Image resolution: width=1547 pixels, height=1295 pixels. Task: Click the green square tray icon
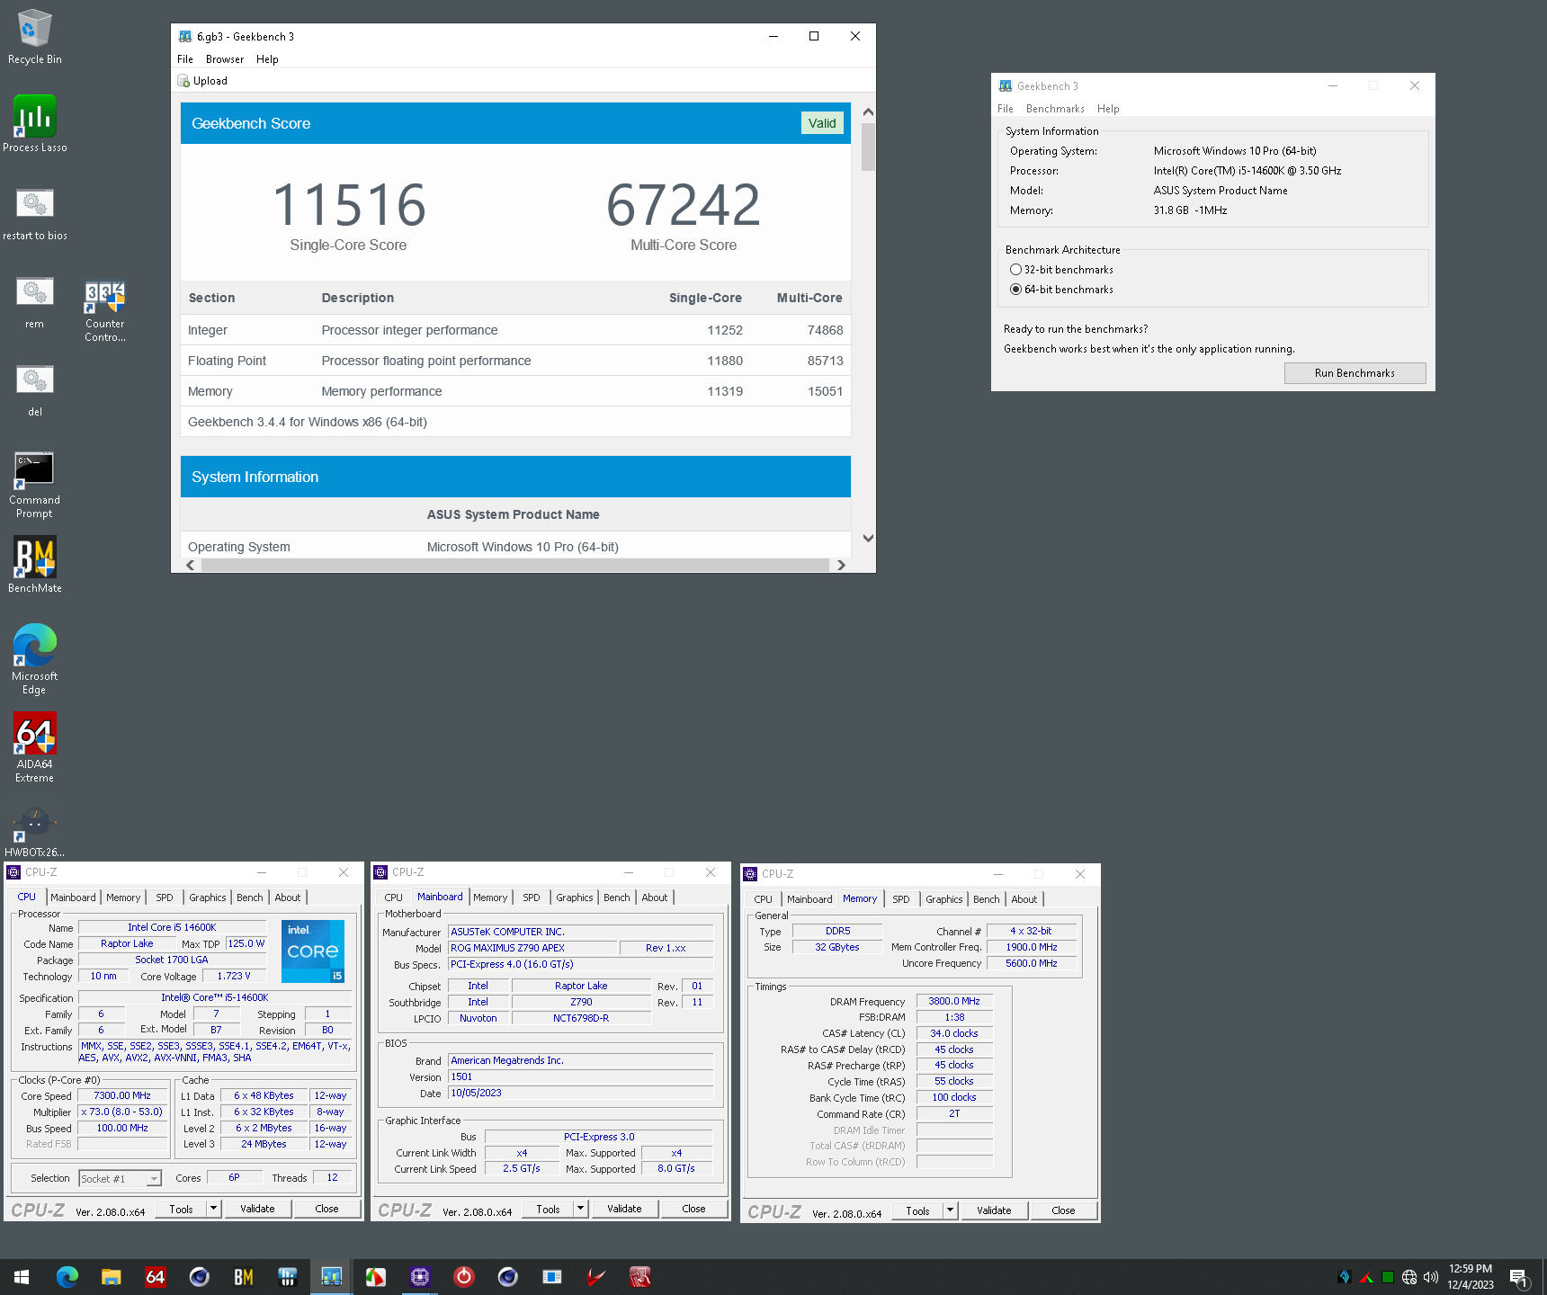point(1388,1277)
